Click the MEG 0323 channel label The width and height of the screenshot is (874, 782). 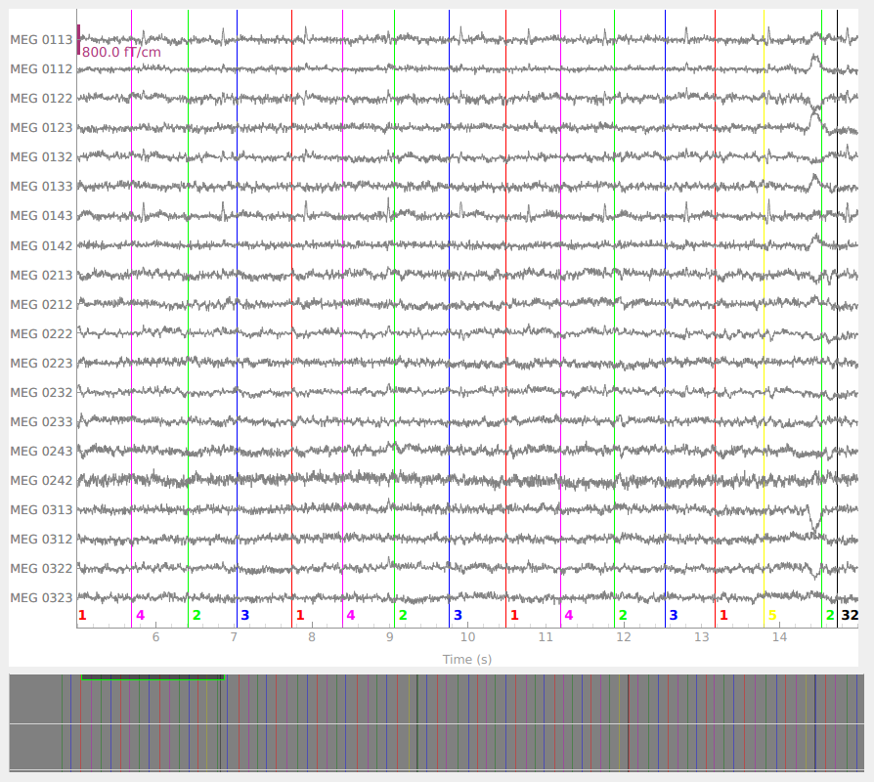tap(41, 597)
